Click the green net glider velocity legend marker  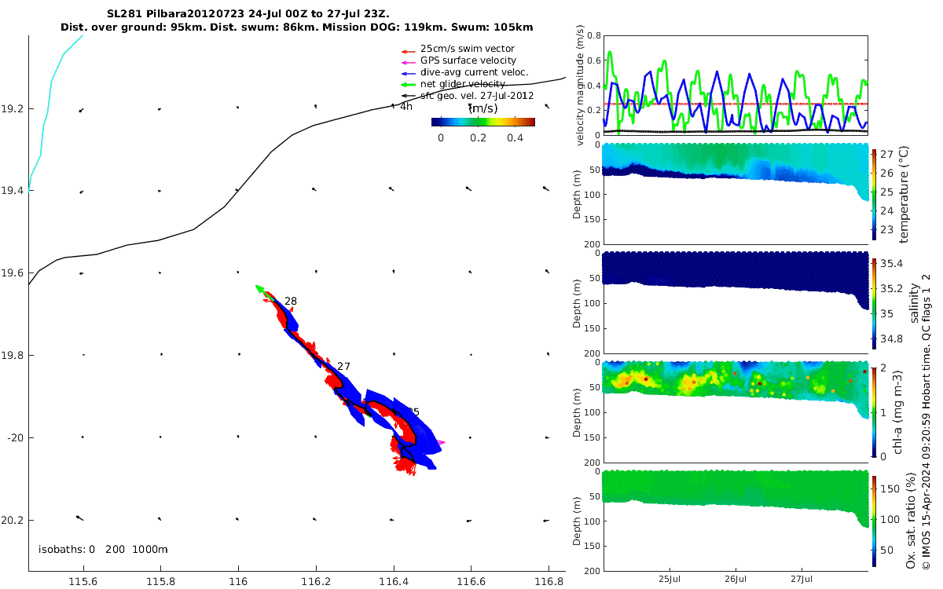(x=408, y=84)
